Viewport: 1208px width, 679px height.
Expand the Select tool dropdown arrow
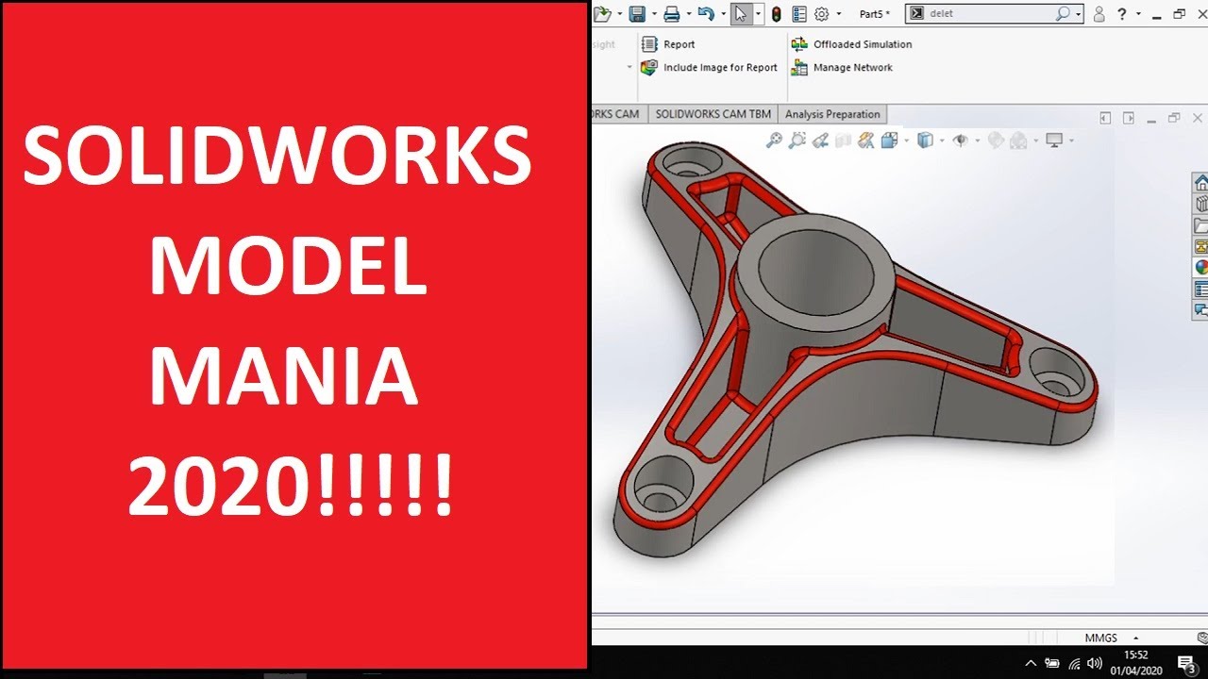pos(758,13)
